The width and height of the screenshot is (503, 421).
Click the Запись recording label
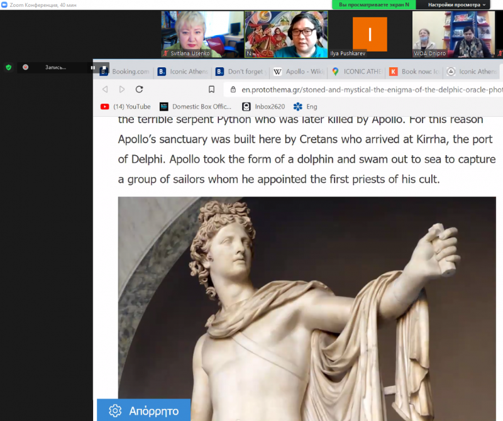click(x=55, y=67)
